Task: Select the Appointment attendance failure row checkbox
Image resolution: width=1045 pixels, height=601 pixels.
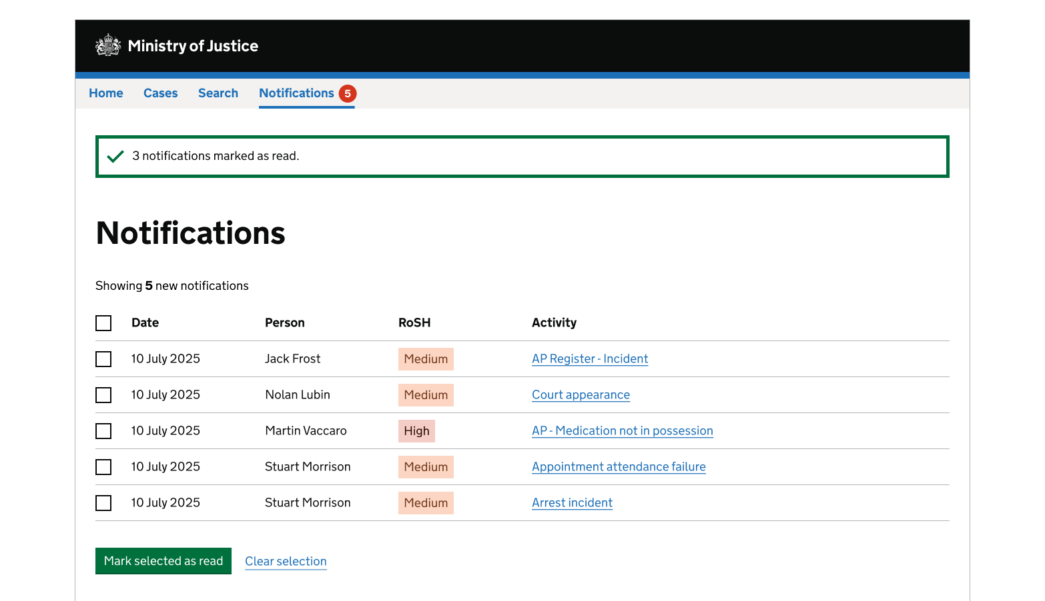Action: [103, 467]
